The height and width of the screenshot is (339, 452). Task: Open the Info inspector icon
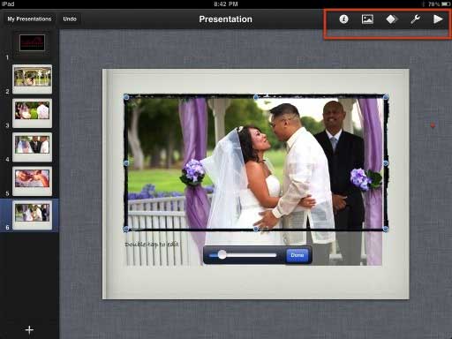343,19
